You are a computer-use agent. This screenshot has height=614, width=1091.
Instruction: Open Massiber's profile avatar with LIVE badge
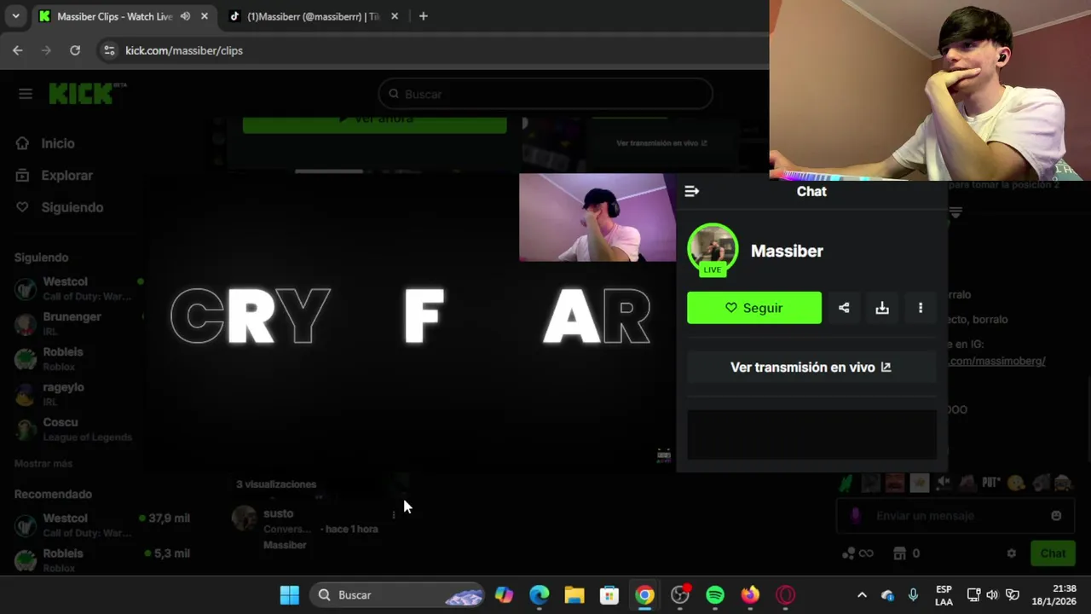click(713, 250)
